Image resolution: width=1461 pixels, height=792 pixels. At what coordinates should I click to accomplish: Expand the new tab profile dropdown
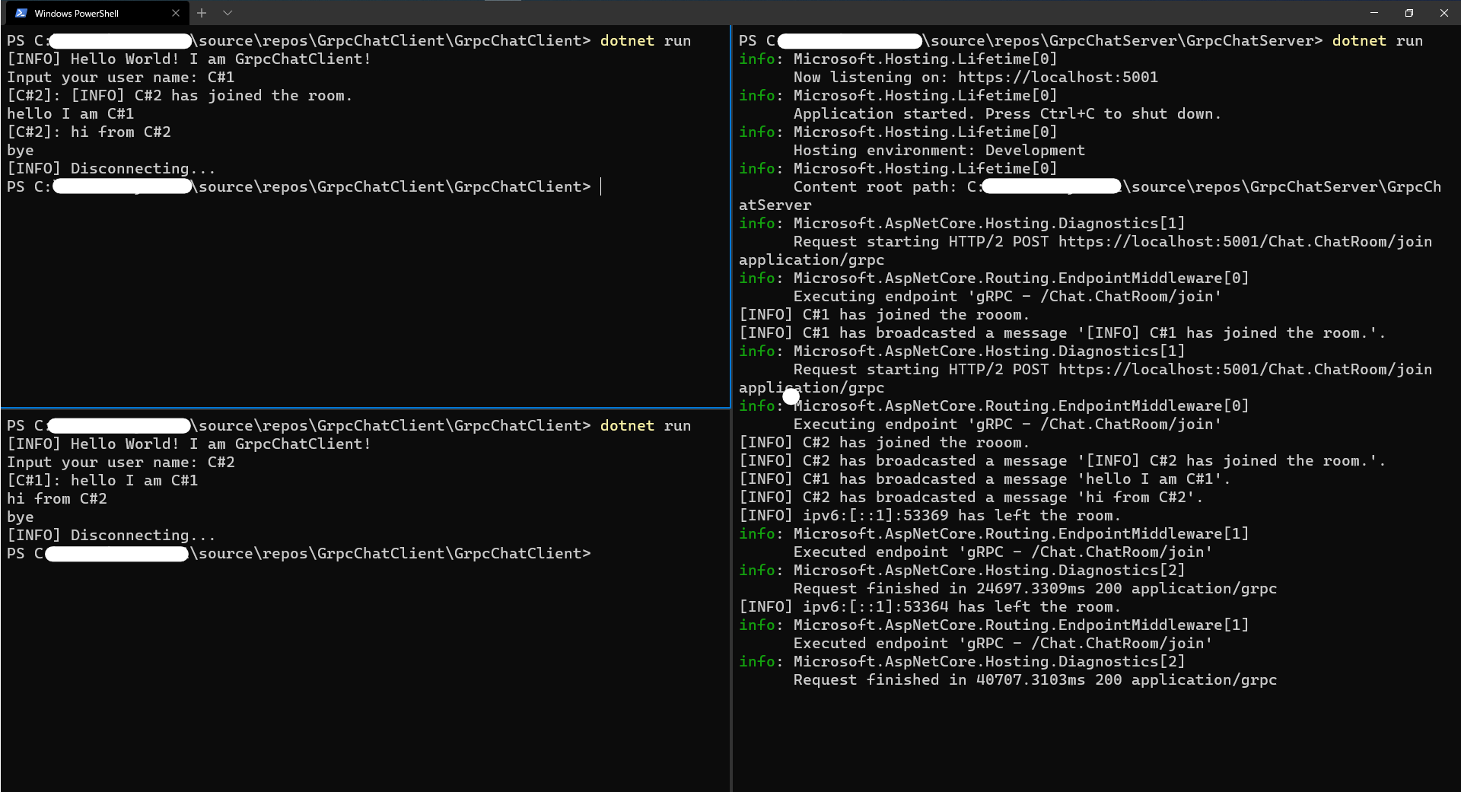(228, 13)
